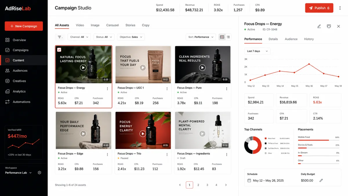Viewport: 348px width, 196px height.
Task: Play the Focus Drops — Edge video thumbnail
Action: pyautogui.click(x=83, y=134)
